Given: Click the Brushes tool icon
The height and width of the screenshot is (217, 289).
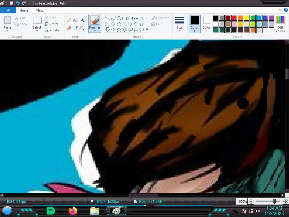Looking at the screenshot, I should click(95, 20).
